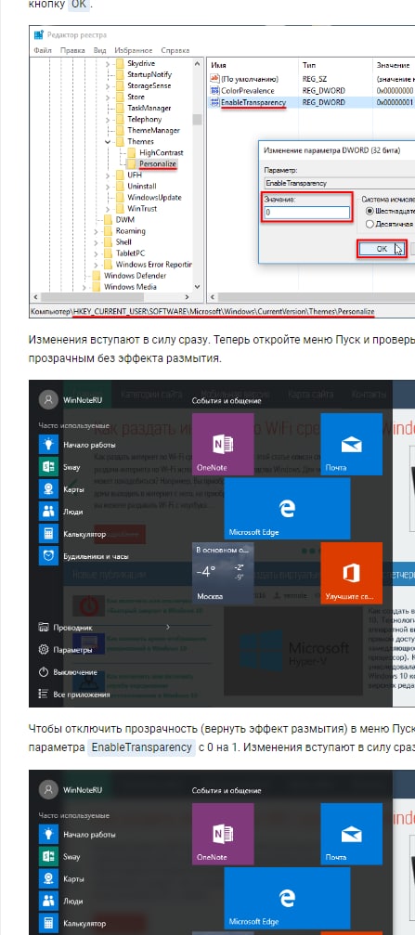Select the TaskManager registry key
Image resolution: width=415 pixels, height=935 pixels.
149,108
